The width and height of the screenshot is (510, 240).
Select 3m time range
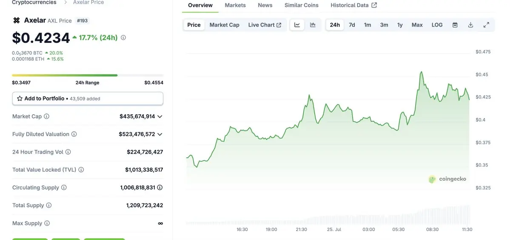[384, 25]
